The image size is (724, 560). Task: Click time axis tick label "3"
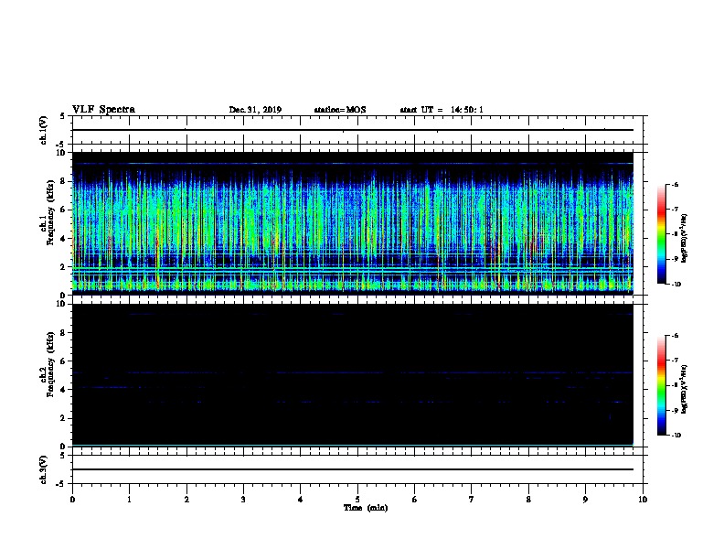click(x=243, y=500)
